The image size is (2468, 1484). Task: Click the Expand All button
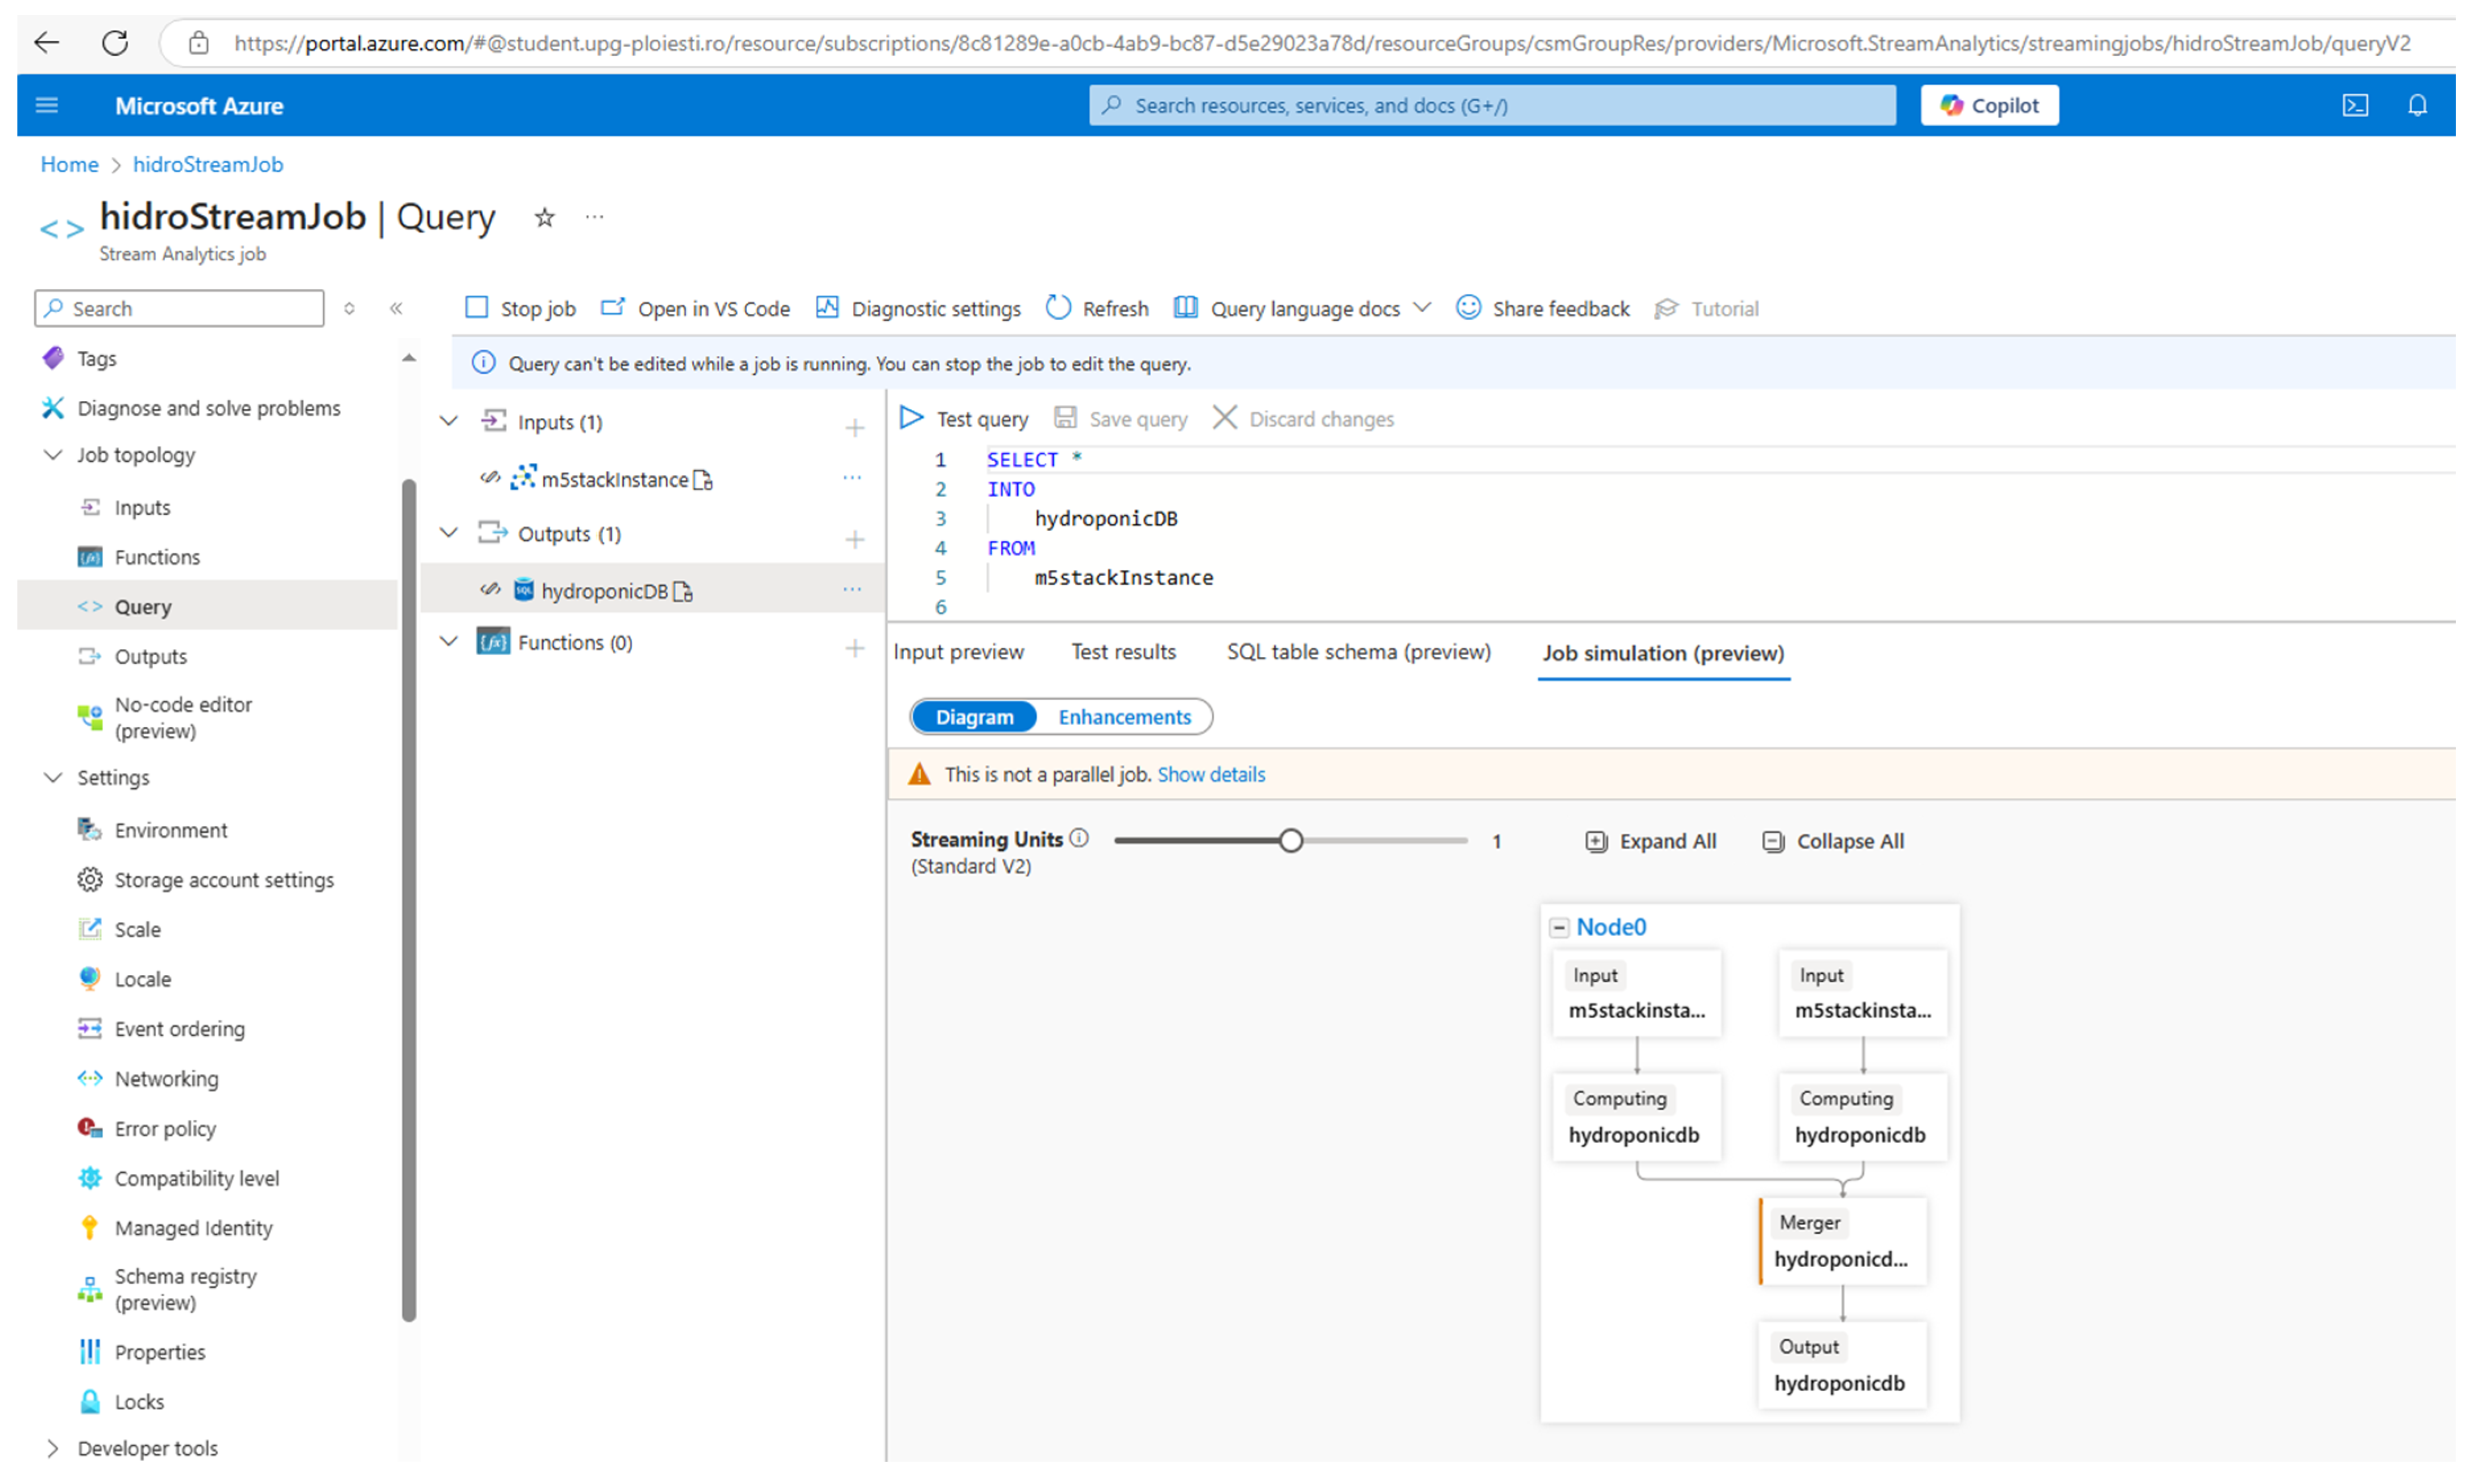(x=1650, y=841)
